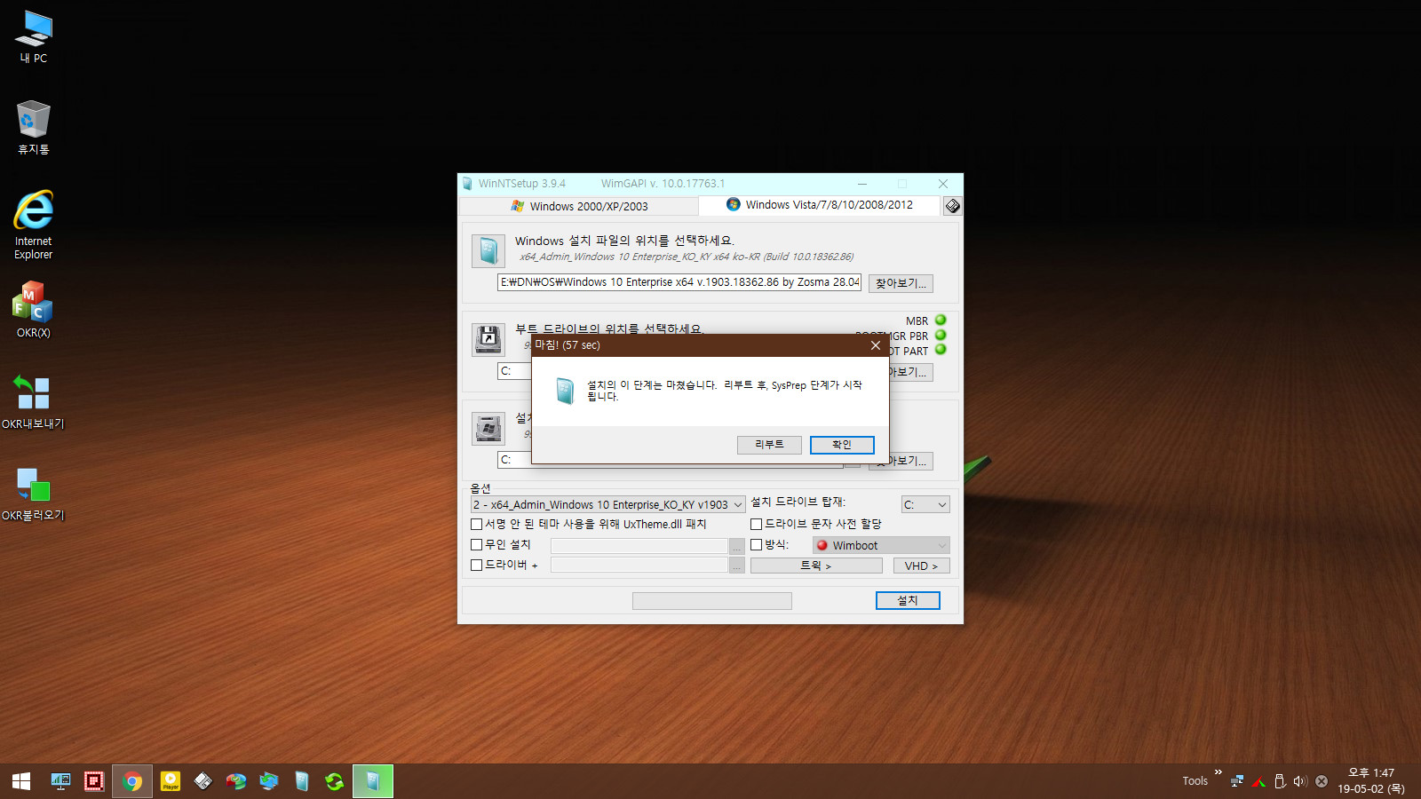Switch to Chrome in the taskbar

132,781
